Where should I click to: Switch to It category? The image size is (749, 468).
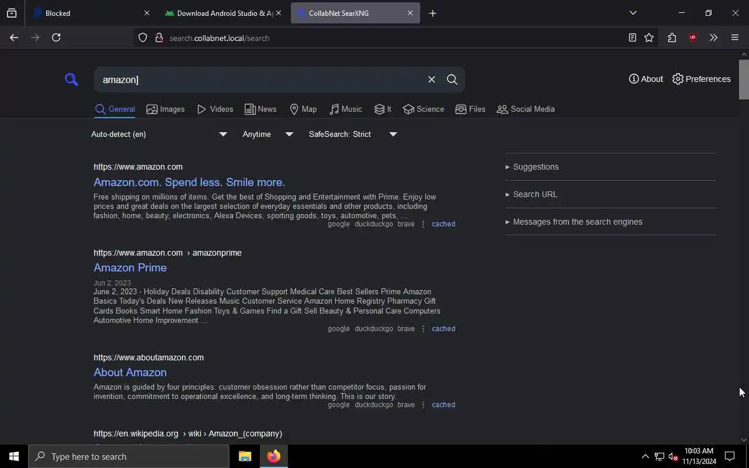[x=383, y=109]
